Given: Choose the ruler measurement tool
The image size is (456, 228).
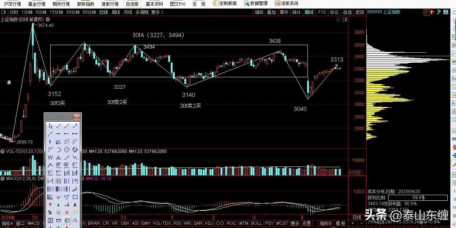Looking at the screenshot, I should point(58,221).
